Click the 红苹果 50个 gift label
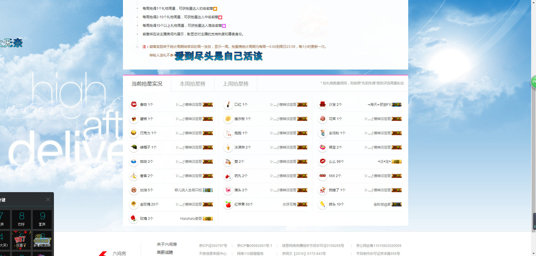Image resolution: width=536 pixels, height=256 pixels. [x=244, y=204]
